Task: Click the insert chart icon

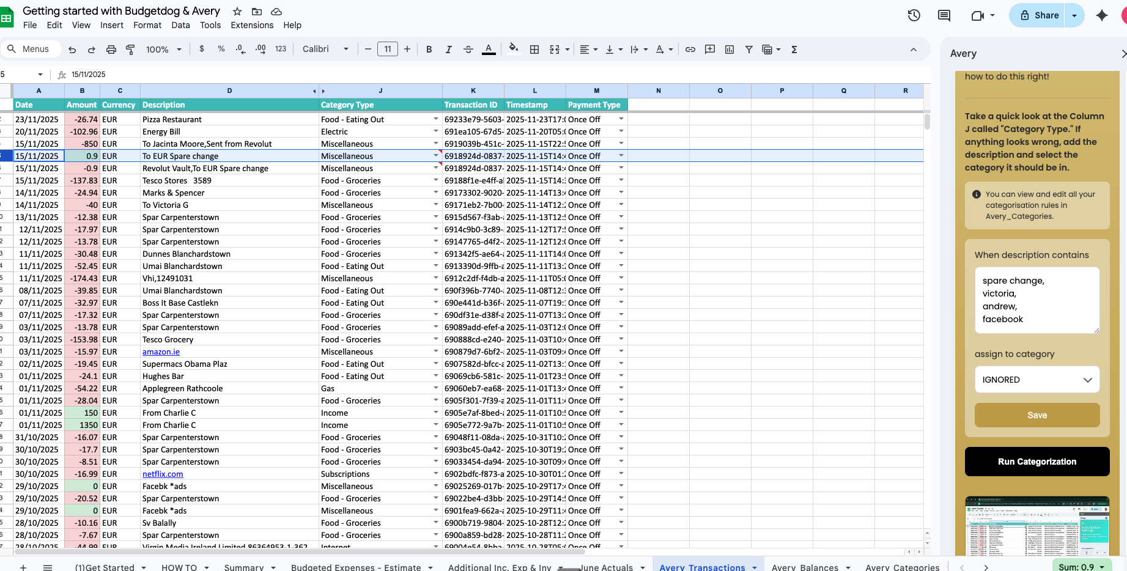Action: (729, 50)
